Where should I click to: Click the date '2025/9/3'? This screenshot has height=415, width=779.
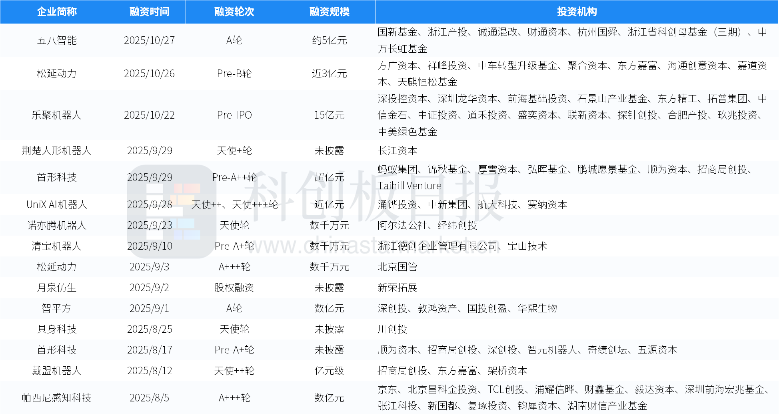click(x=149, y=267)
